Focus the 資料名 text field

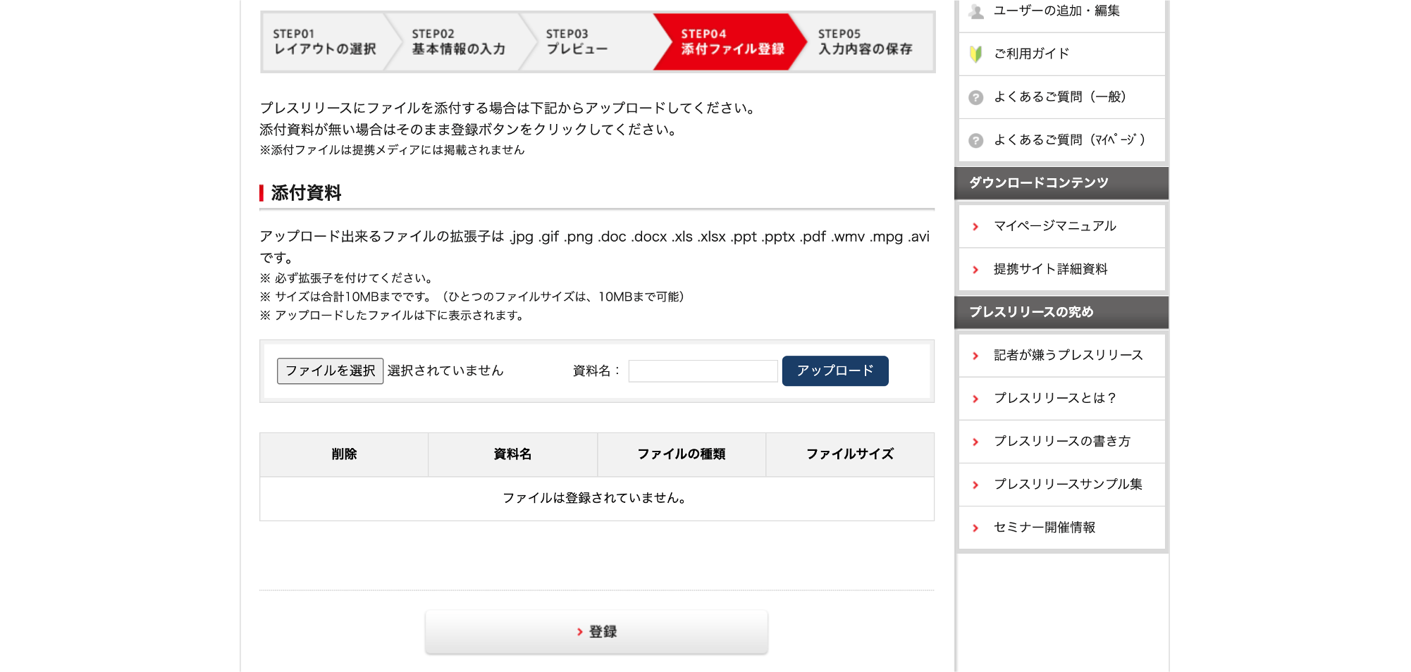point(703,371)
